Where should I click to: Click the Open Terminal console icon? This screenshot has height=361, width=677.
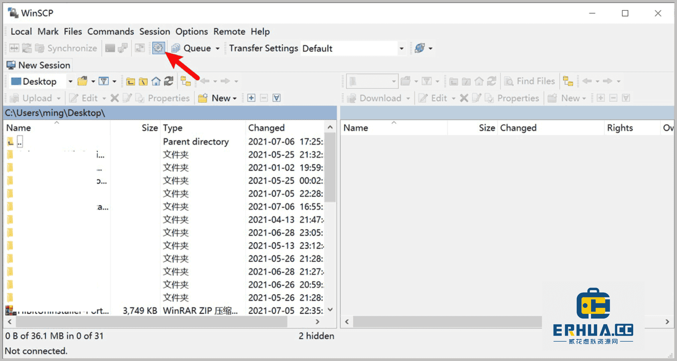coord(110,48)
